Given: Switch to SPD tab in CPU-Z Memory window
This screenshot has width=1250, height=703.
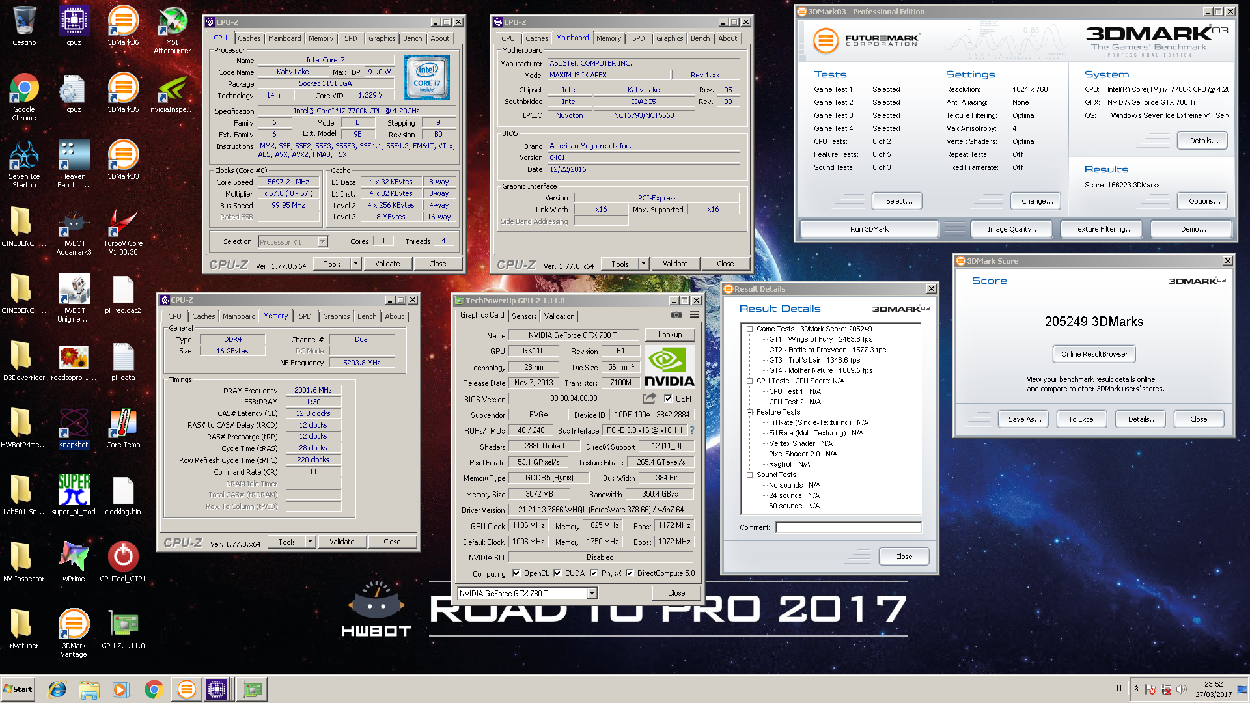Looking at the screenshot, I should pyautogui.click(x=305, y=316).
